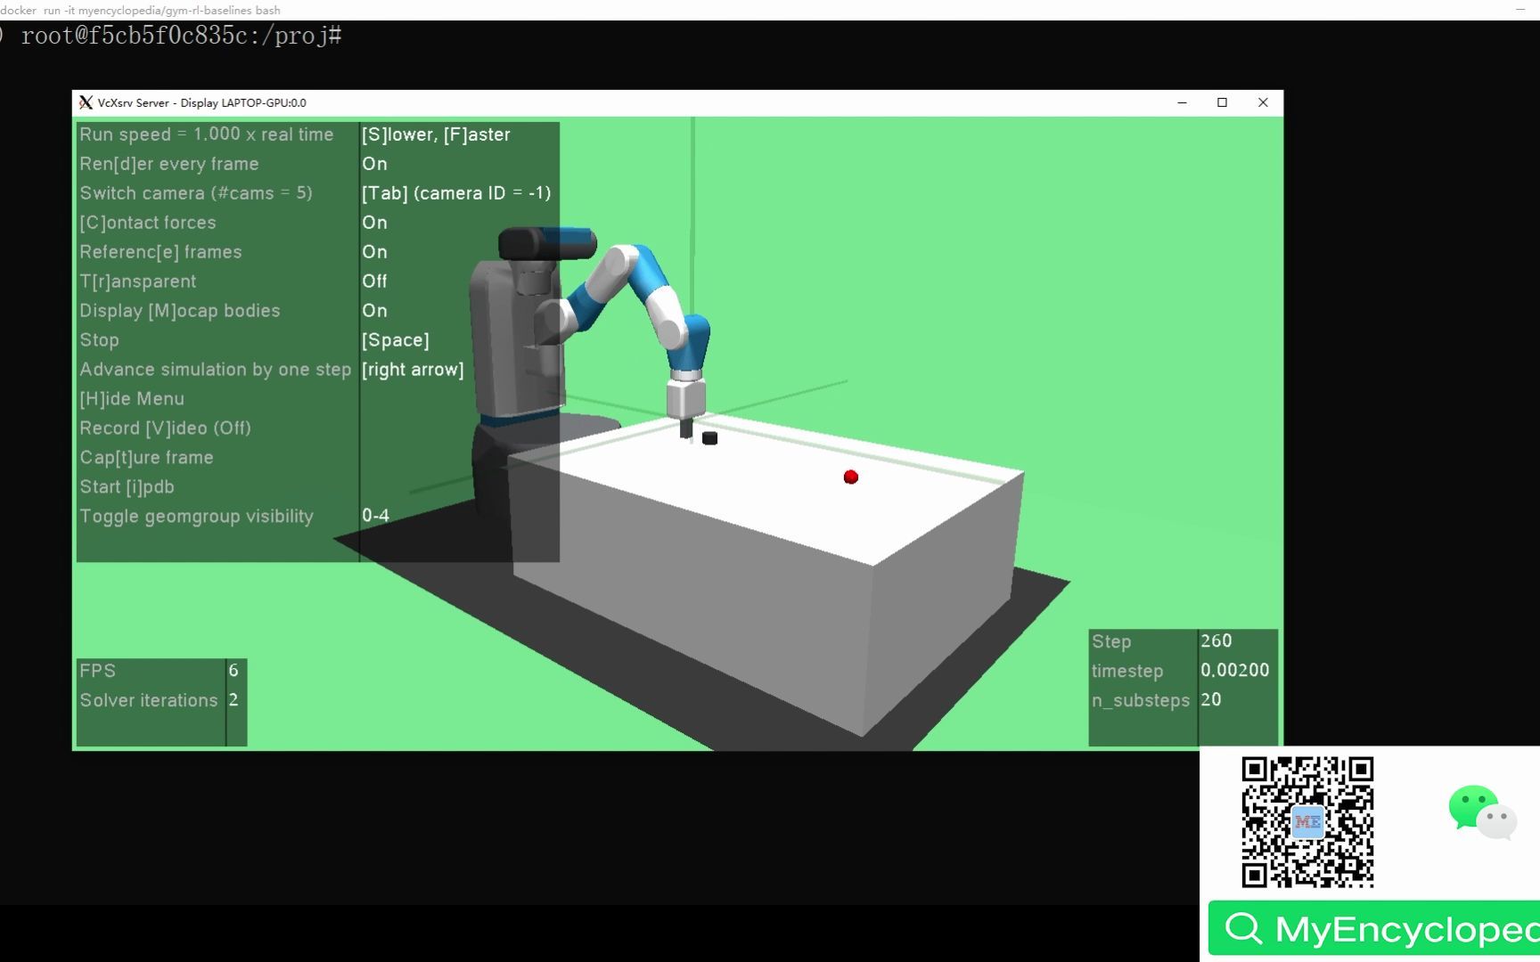Click 'Cap[t]ure frame' entry

(x=147, y=458)
